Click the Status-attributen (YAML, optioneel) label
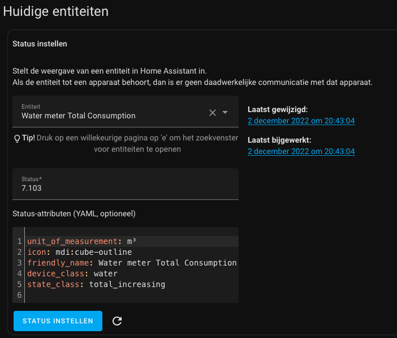 (74, 214)
